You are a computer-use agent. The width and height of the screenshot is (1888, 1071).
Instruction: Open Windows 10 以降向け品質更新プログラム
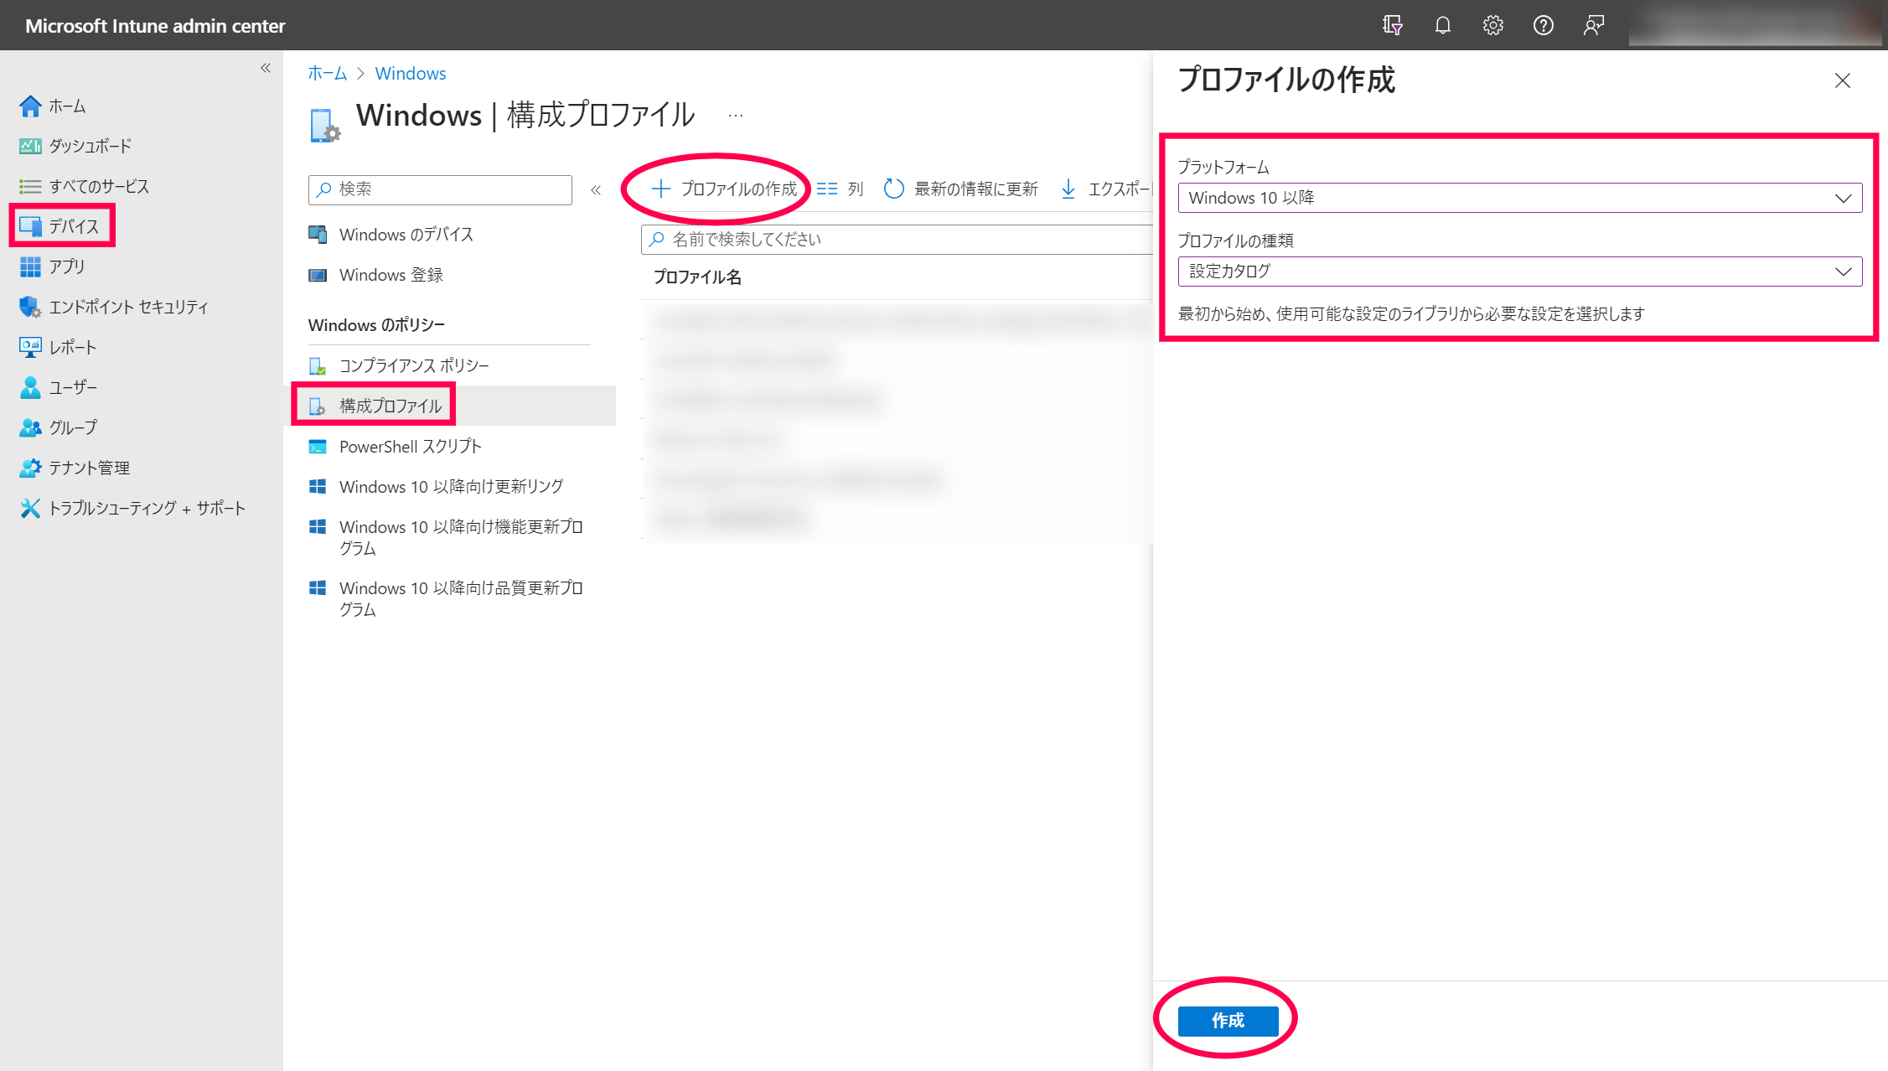pos(446,598)
